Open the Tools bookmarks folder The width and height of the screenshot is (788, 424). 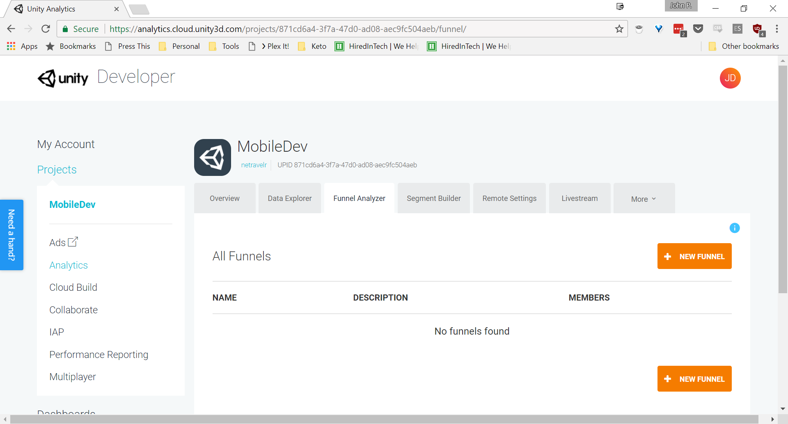(x=224, y=46)
